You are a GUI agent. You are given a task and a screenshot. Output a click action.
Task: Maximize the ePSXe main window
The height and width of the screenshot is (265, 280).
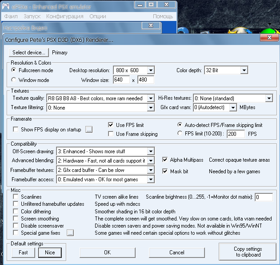(x=151, y=4)
